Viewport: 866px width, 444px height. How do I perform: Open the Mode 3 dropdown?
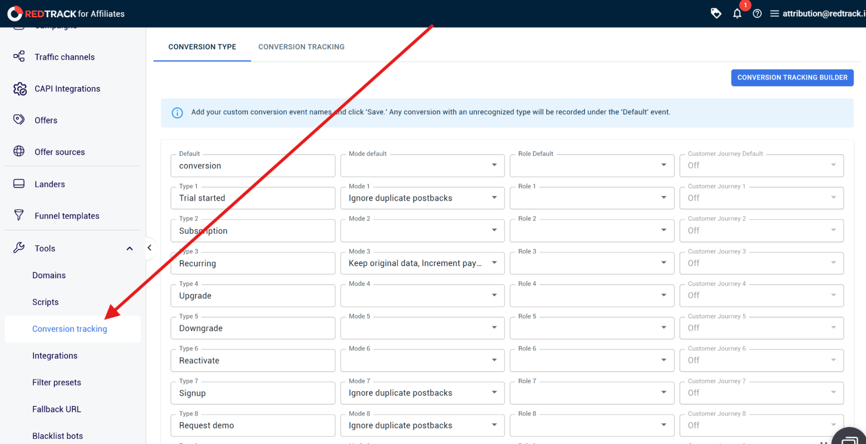tap(422, 263)
